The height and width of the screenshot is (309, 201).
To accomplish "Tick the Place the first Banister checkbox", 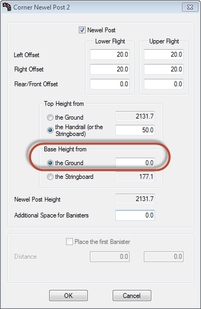I will point(69,242).
